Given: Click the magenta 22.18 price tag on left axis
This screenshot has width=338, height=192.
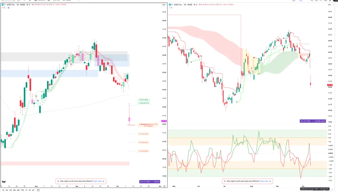Looking at the screenshot, I should coord(164,121).
